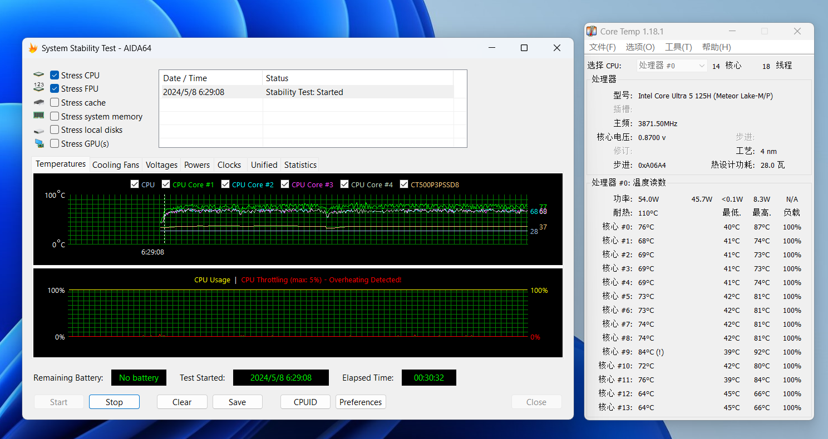Stop the stability test

click(x=114, y=402)
